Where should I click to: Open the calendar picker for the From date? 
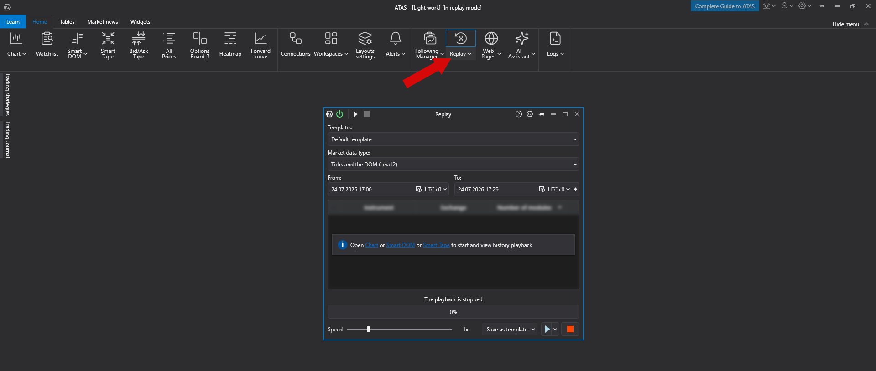tap(419, 189)
